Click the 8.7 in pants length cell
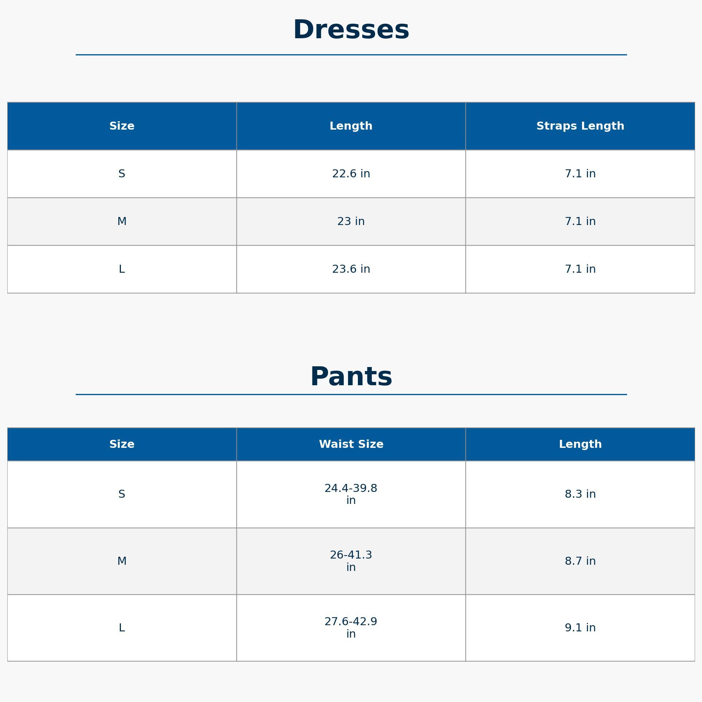This screenshot has height=702, width=702. tap(580, 561)
